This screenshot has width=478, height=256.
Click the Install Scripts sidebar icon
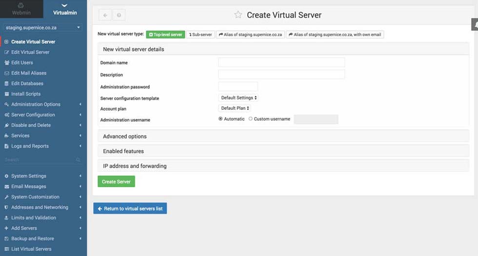[7, 94]
